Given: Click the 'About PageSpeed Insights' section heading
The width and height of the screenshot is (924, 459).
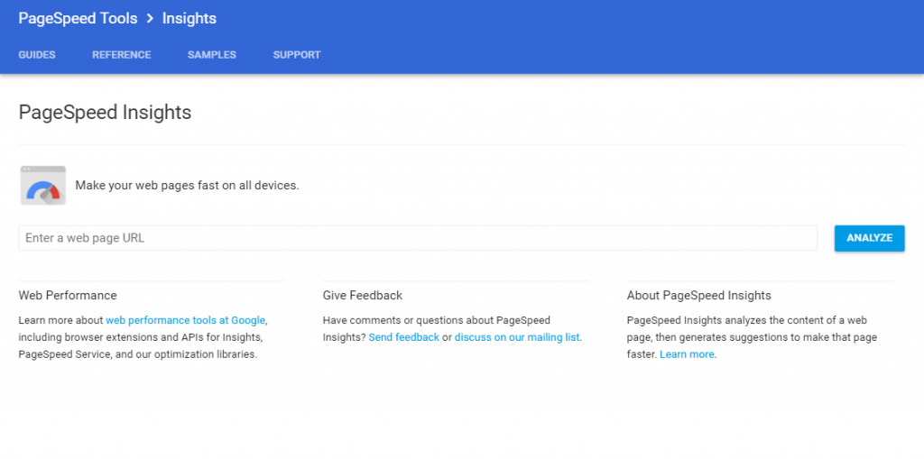Looking at the screenshot, I should (x=699, y=295).
